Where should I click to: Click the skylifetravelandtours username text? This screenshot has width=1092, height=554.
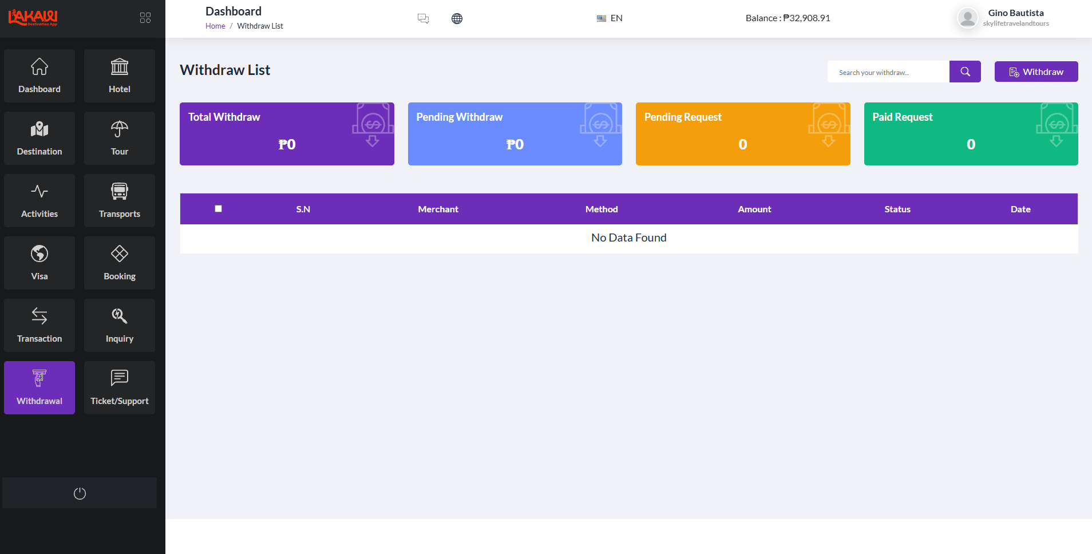coord(1016,23)
